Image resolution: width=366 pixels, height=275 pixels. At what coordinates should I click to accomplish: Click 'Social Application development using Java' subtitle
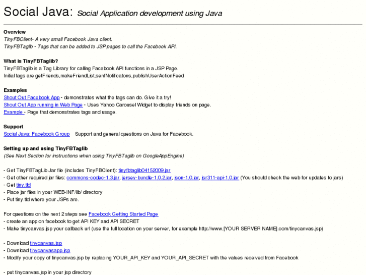pyautogui.click(x=150, y=13)
